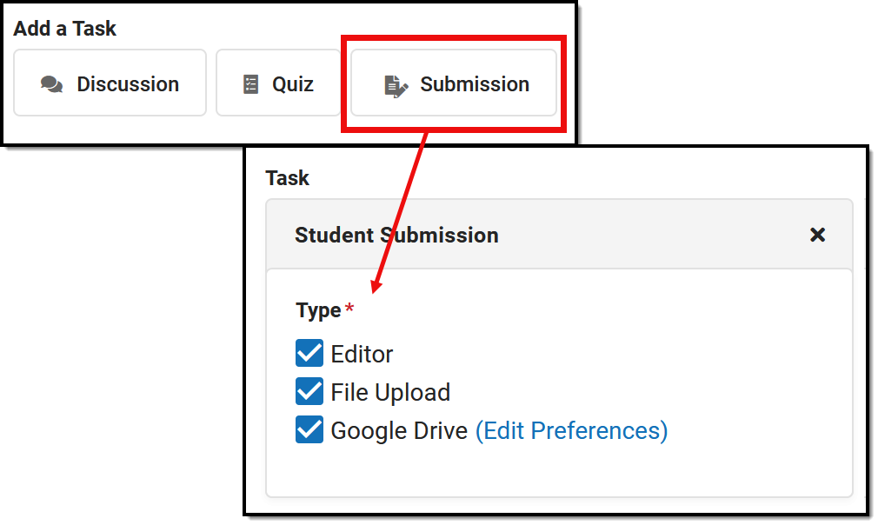The width and height of the screenshot is (878, 525).
Task: Disable the Google Drive checkbox
Action: point(309,430)
